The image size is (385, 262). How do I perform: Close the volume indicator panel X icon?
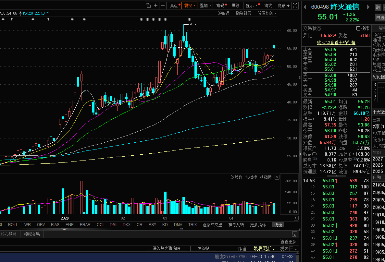277,177
